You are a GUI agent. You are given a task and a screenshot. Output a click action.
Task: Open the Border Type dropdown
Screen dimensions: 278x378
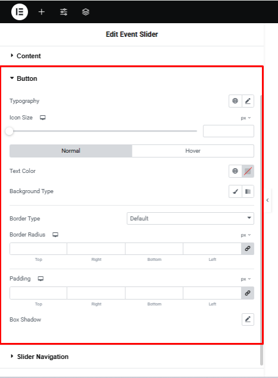tap(190, 218)
